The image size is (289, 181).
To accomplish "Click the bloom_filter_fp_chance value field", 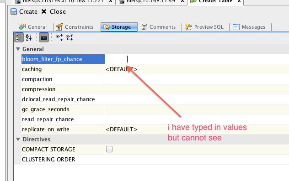I will 197,59.
